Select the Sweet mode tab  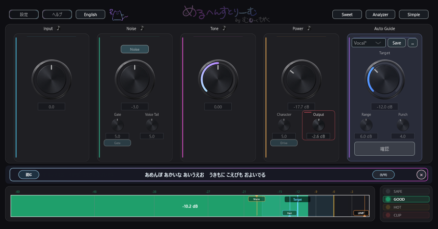(x=347, y=14)
